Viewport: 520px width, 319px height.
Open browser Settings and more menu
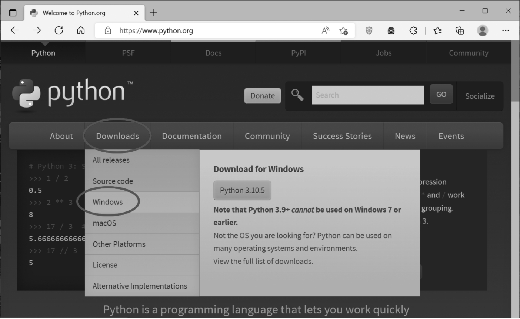coord(505,31)
